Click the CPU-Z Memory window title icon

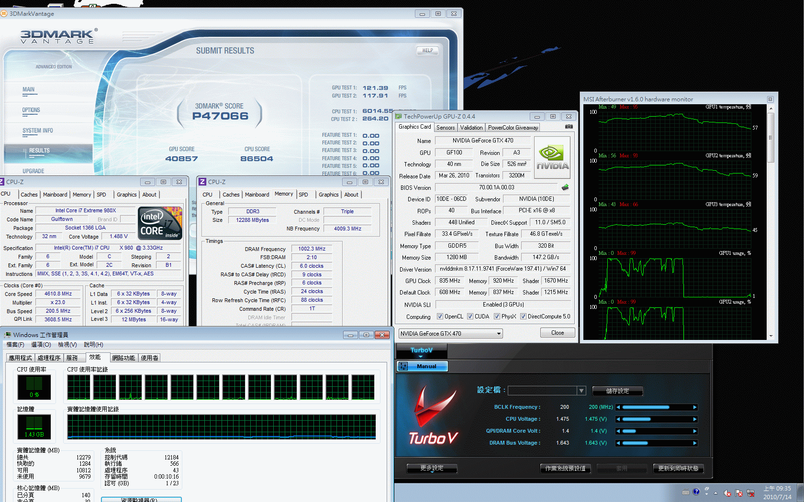pos(202,182)
